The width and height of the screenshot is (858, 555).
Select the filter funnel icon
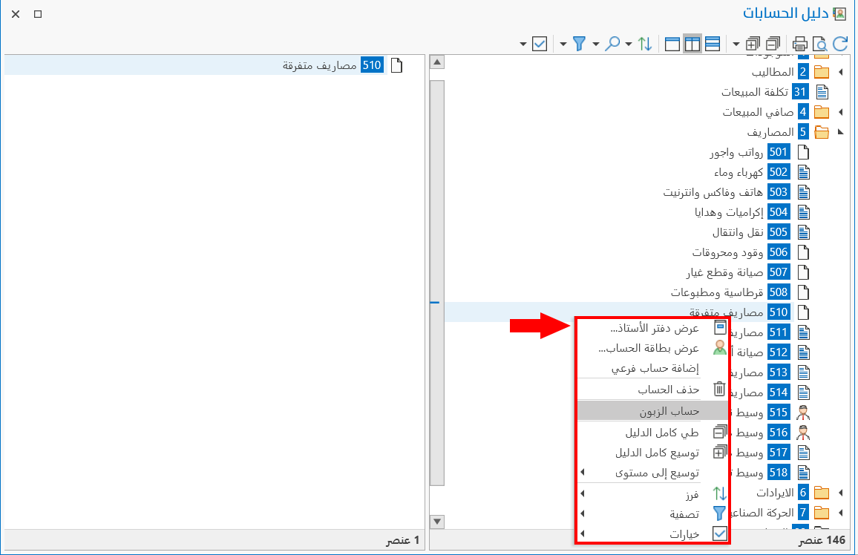[580, 44]
